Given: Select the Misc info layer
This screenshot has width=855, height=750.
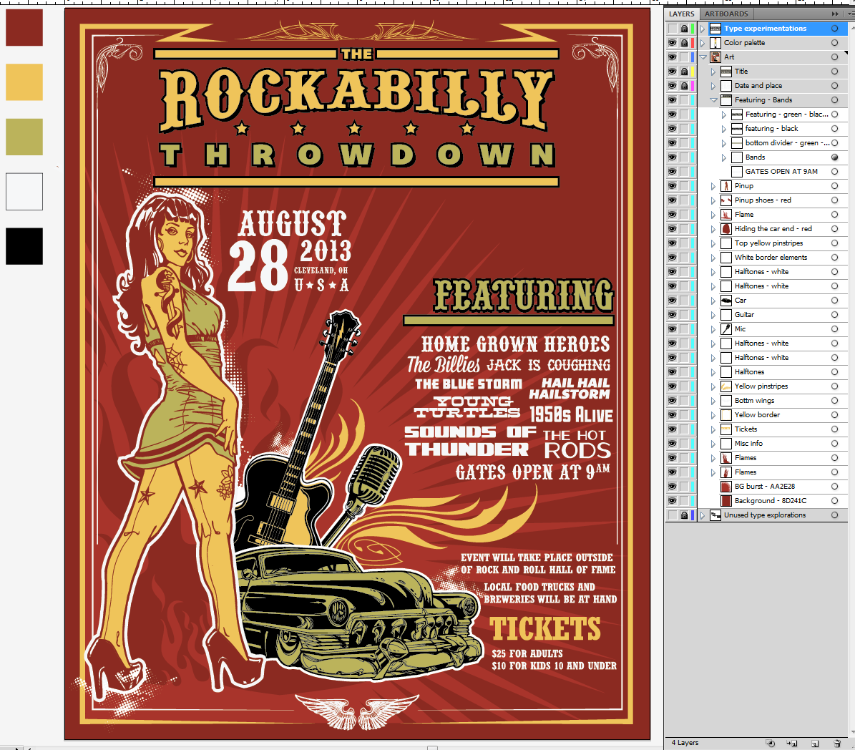Looking at the screenshot, I should pyautogui.click(x=748, y=444).
